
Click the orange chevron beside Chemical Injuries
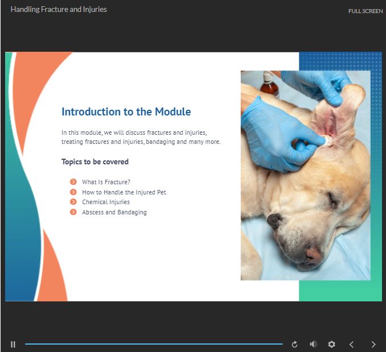pyautogui.click(x=73, y=202)
